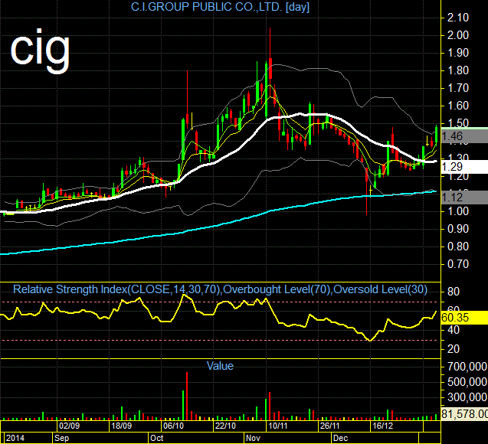Click the 1.70 price axis label
The image size is (488, 444).
pos(458,88)
